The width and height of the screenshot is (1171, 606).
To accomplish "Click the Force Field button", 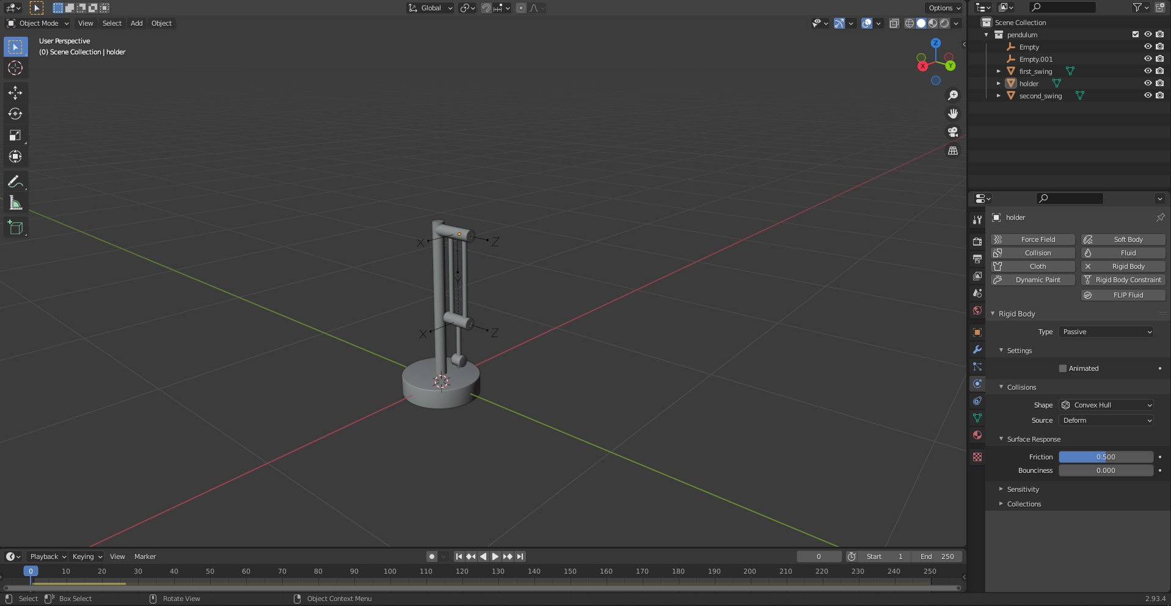I will [x=1033, y=239].
